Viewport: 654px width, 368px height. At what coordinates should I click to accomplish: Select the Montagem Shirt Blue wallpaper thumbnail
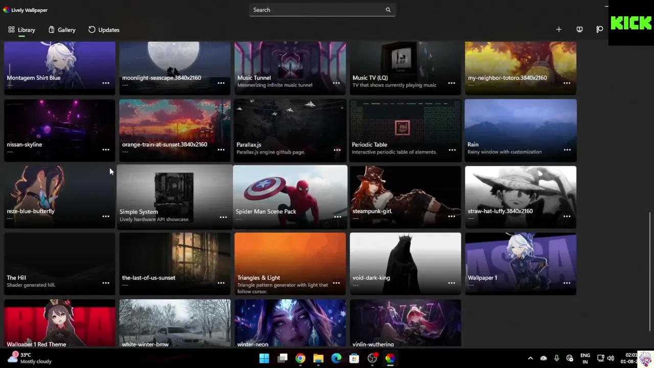(60, 68)
